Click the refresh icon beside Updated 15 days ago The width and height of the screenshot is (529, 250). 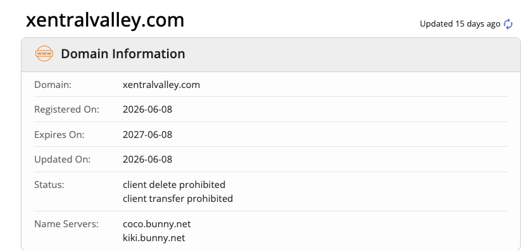click(508, 24)
